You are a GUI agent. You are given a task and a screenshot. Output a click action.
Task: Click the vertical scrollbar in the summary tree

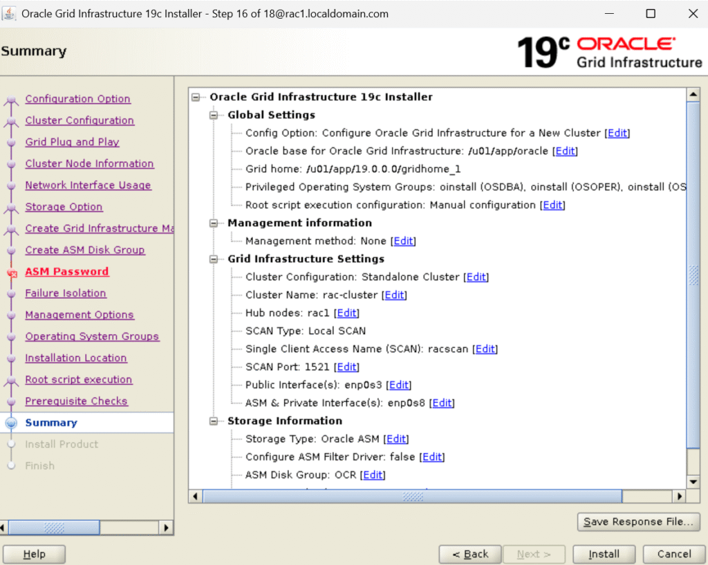[x=693, y=275]
